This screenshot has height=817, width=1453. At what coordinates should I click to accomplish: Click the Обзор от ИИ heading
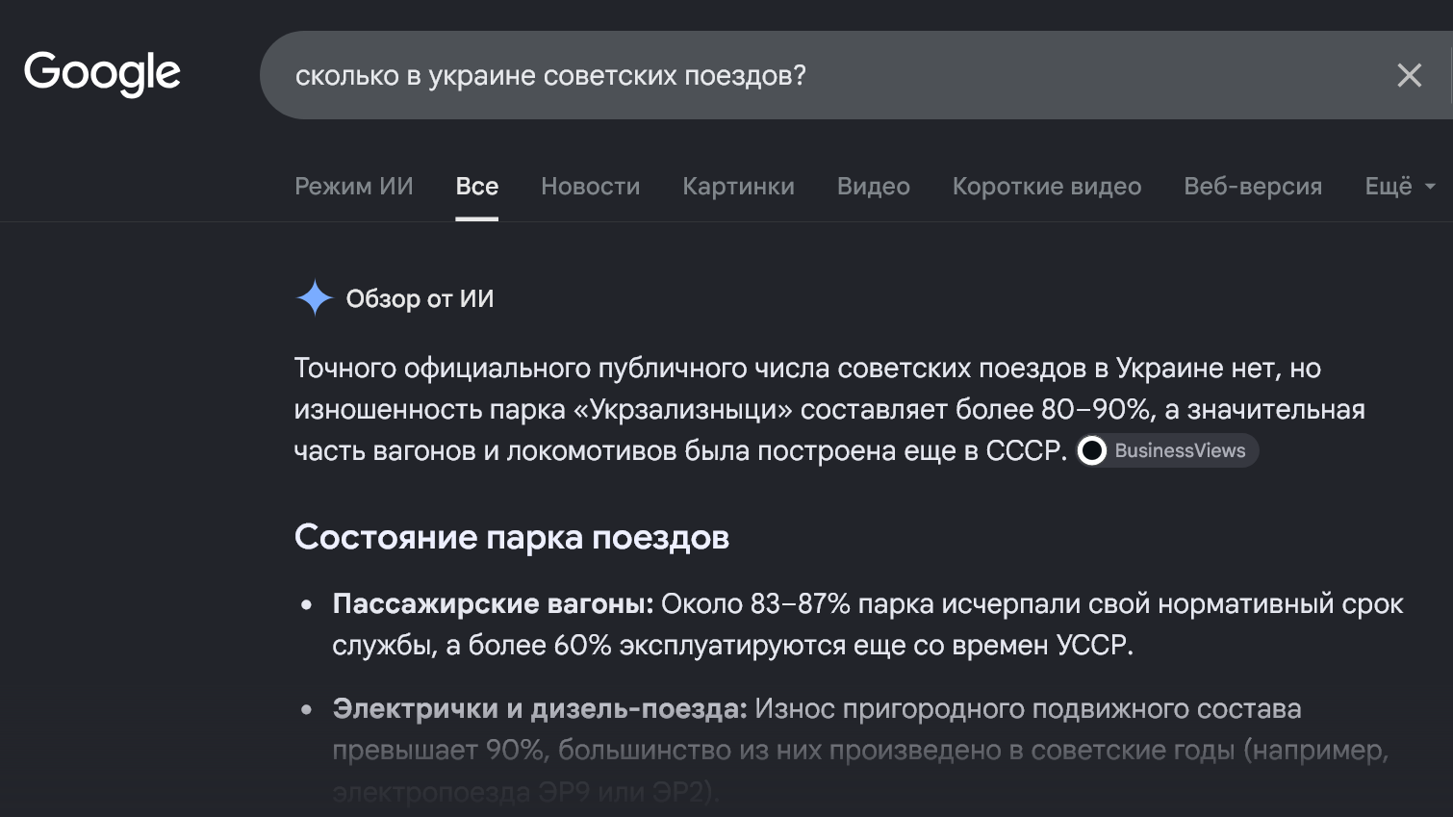(420, 299)
